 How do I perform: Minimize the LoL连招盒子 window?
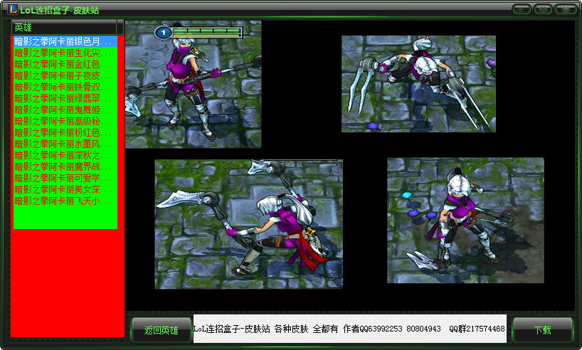click(522, 9)
